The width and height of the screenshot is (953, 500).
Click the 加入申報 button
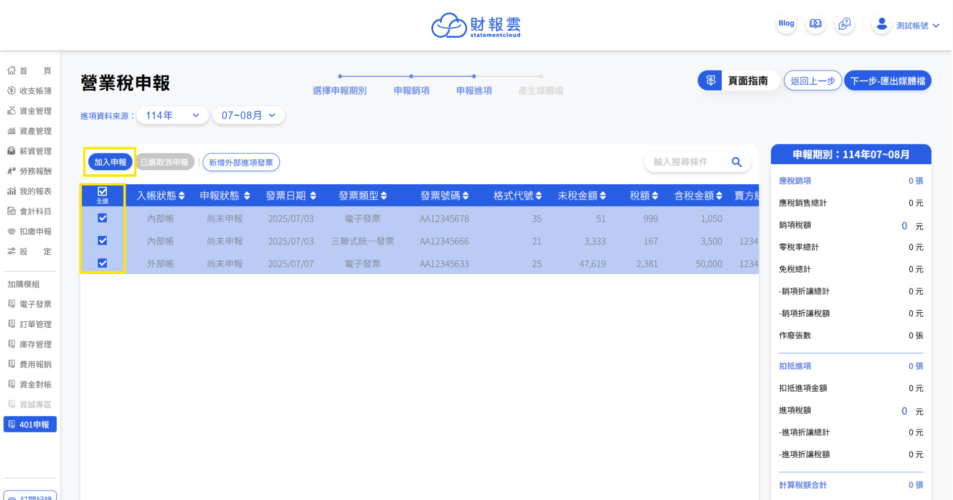click(110, 162)
